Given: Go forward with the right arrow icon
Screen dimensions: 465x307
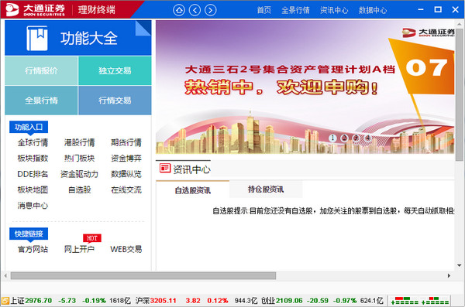Looking at the screenshot, I should (211, 10).
